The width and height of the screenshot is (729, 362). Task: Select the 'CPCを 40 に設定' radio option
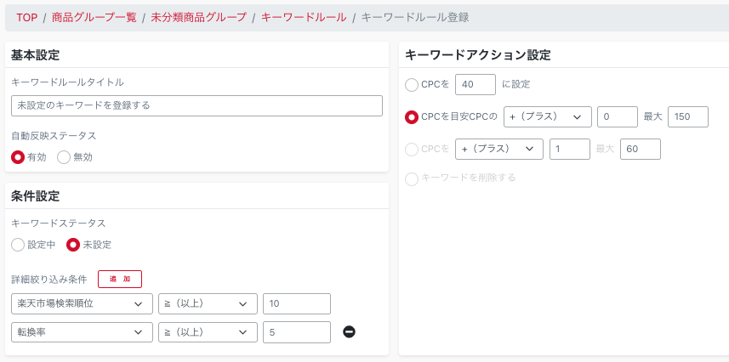tap(412, 84)
